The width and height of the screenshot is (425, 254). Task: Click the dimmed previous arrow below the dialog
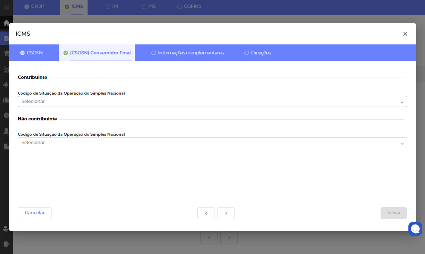pyautogui.click(x=209, y=238)
